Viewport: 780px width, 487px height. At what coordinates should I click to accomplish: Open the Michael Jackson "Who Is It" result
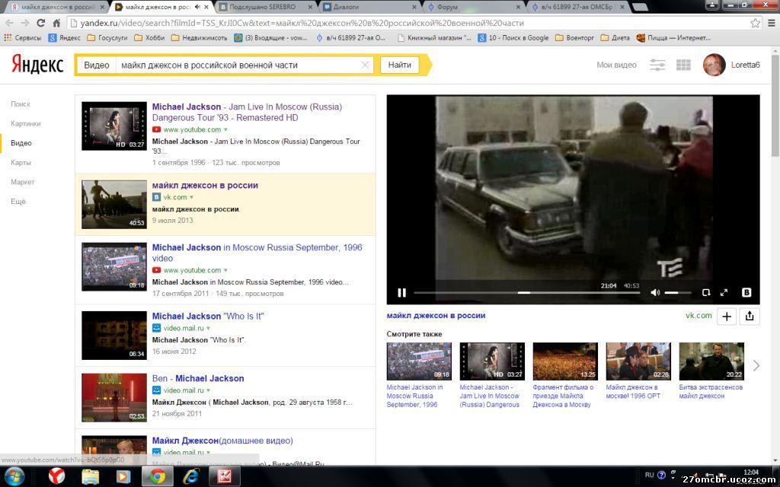coord(208,316)
